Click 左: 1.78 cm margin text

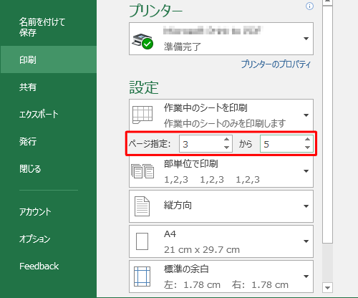[192, 285]
